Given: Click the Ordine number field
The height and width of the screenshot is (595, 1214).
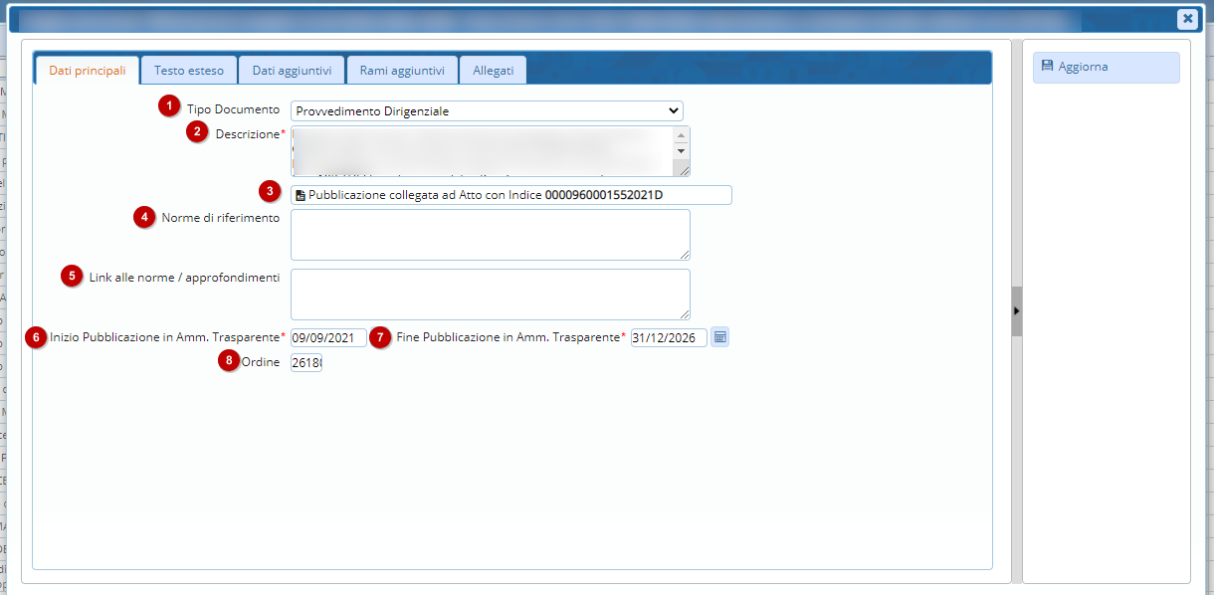Looking at the screenshot, I should pos(306,363).
